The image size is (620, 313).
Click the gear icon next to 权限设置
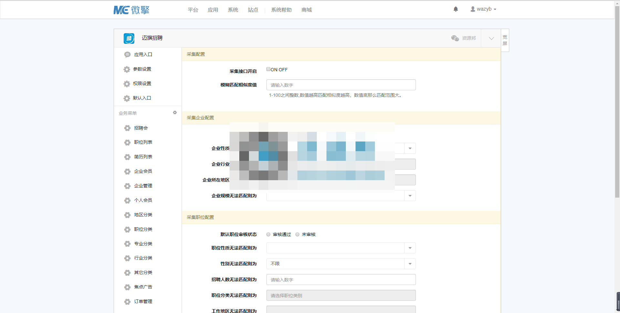pos(127,84)
